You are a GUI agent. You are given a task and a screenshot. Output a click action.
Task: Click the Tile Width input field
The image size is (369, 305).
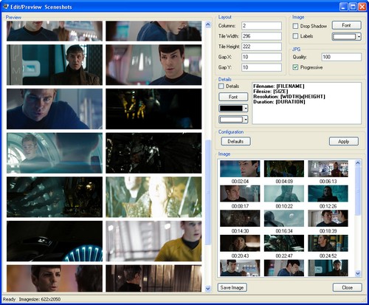click(261, 36)
